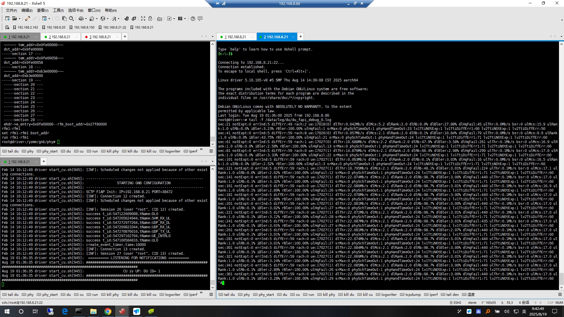Open bookmark 192.168.8.150

[82, 27]
